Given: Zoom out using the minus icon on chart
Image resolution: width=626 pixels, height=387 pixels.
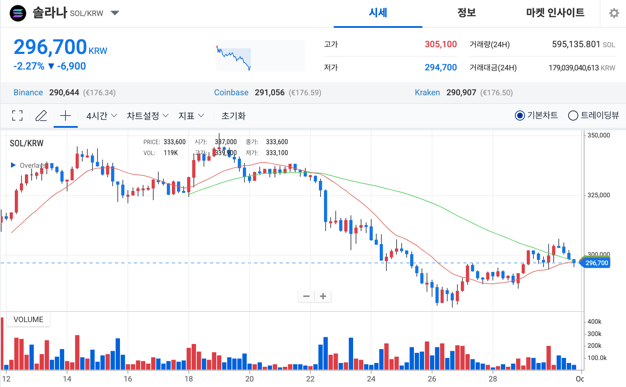Looking at the screenshot, I should [x=306, y=296].
